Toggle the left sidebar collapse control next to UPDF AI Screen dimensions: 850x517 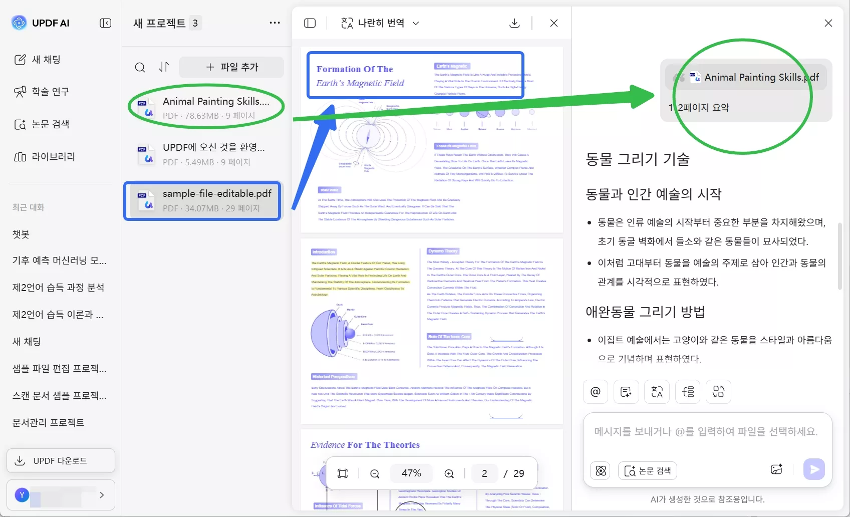coord(106,23)
